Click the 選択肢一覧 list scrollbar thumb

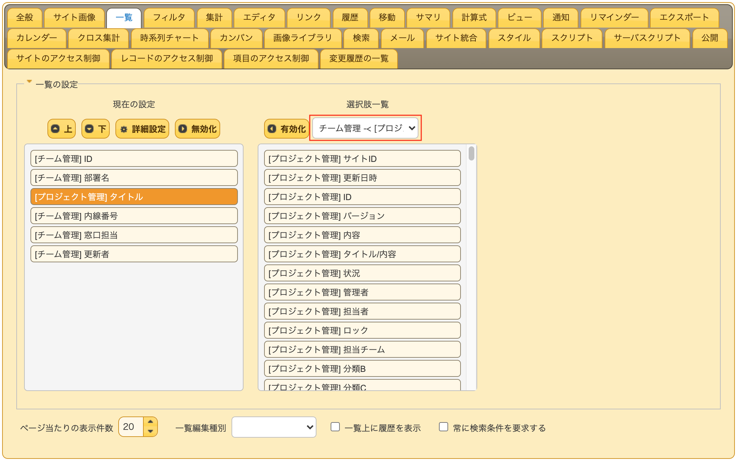tap(472, 153)
